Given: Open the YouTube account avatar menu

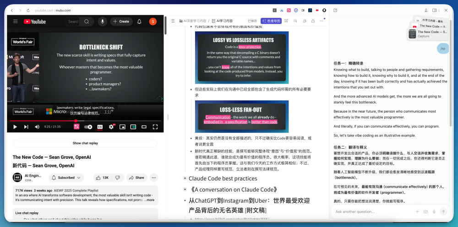Looking at the screenshot, I should click(x=153, y=22).
